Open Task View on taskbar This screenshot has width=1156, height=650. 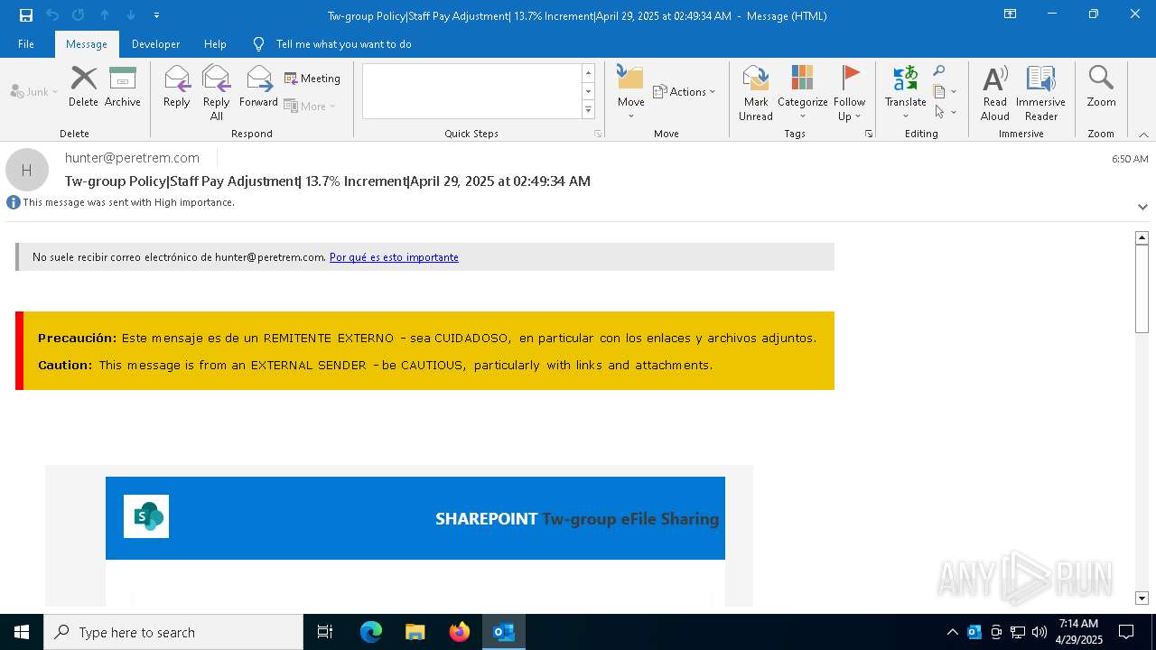pos(325,632)
